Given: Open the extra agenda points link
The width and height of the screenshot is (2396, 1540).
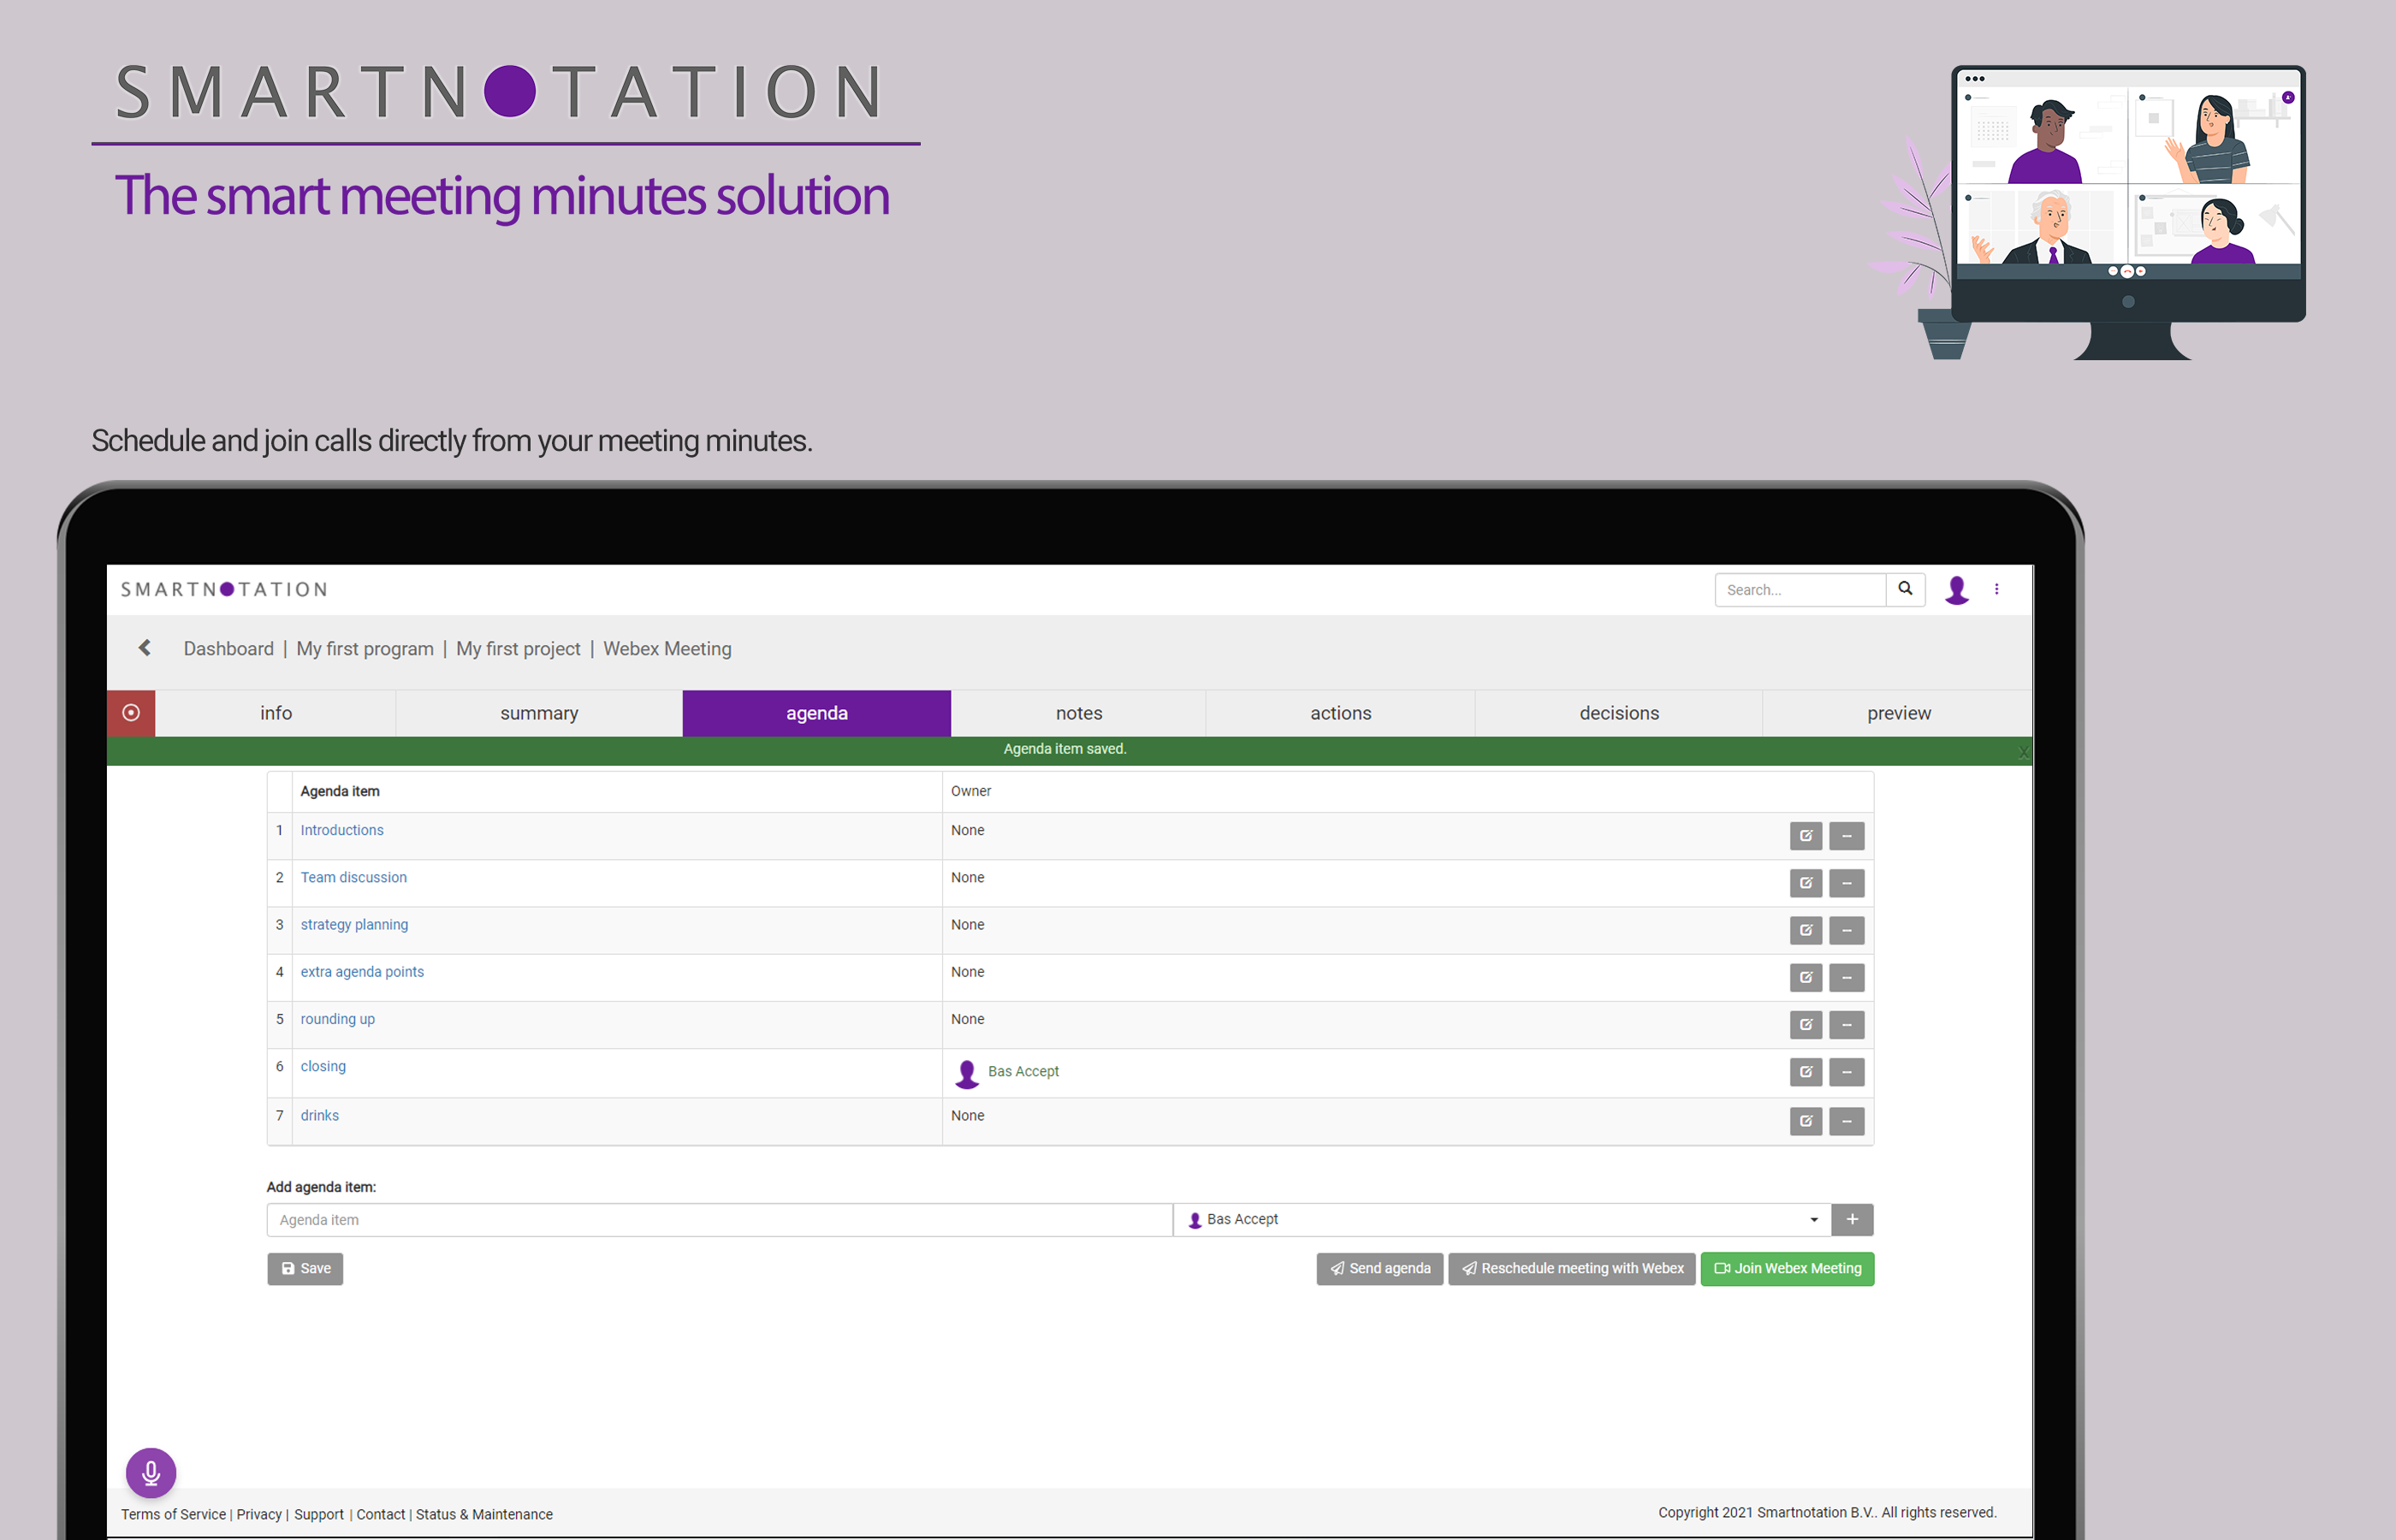Looking at the screenshot, I should pos(362,971).
